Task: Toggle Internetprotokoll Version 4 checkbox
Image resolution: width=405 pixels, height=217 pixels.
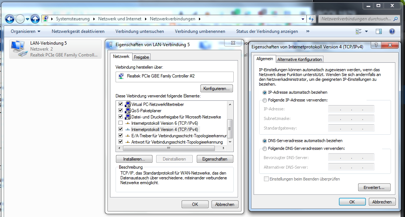Action: point(120,129)
